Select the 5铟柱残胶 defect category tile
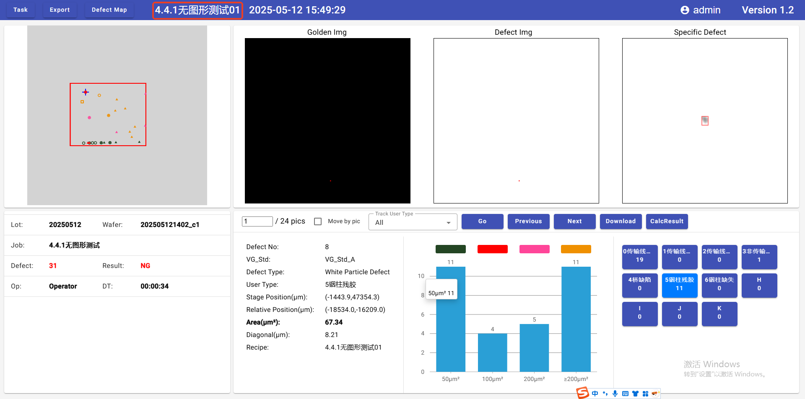The width and height of the screenshot is (805, 399). click(679, 284)
